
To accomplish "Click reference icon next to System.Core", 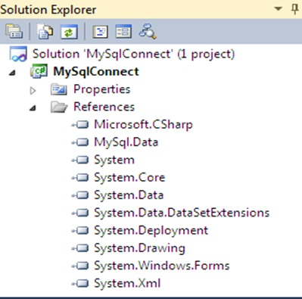I will 80,178.
